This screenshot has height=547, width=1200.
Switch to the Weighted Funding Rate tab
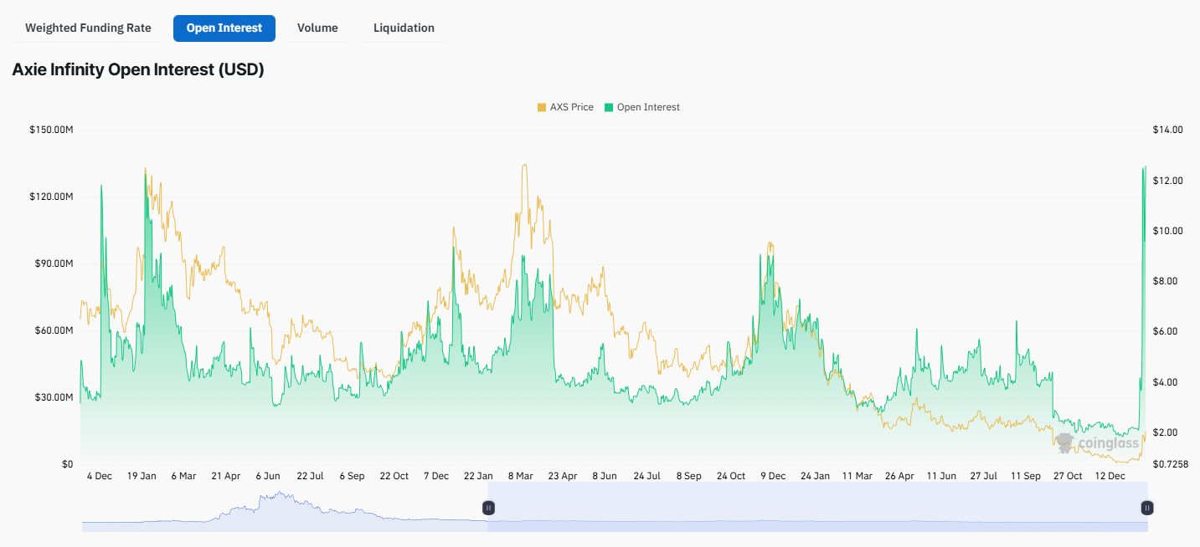click(x=87, y=28)
